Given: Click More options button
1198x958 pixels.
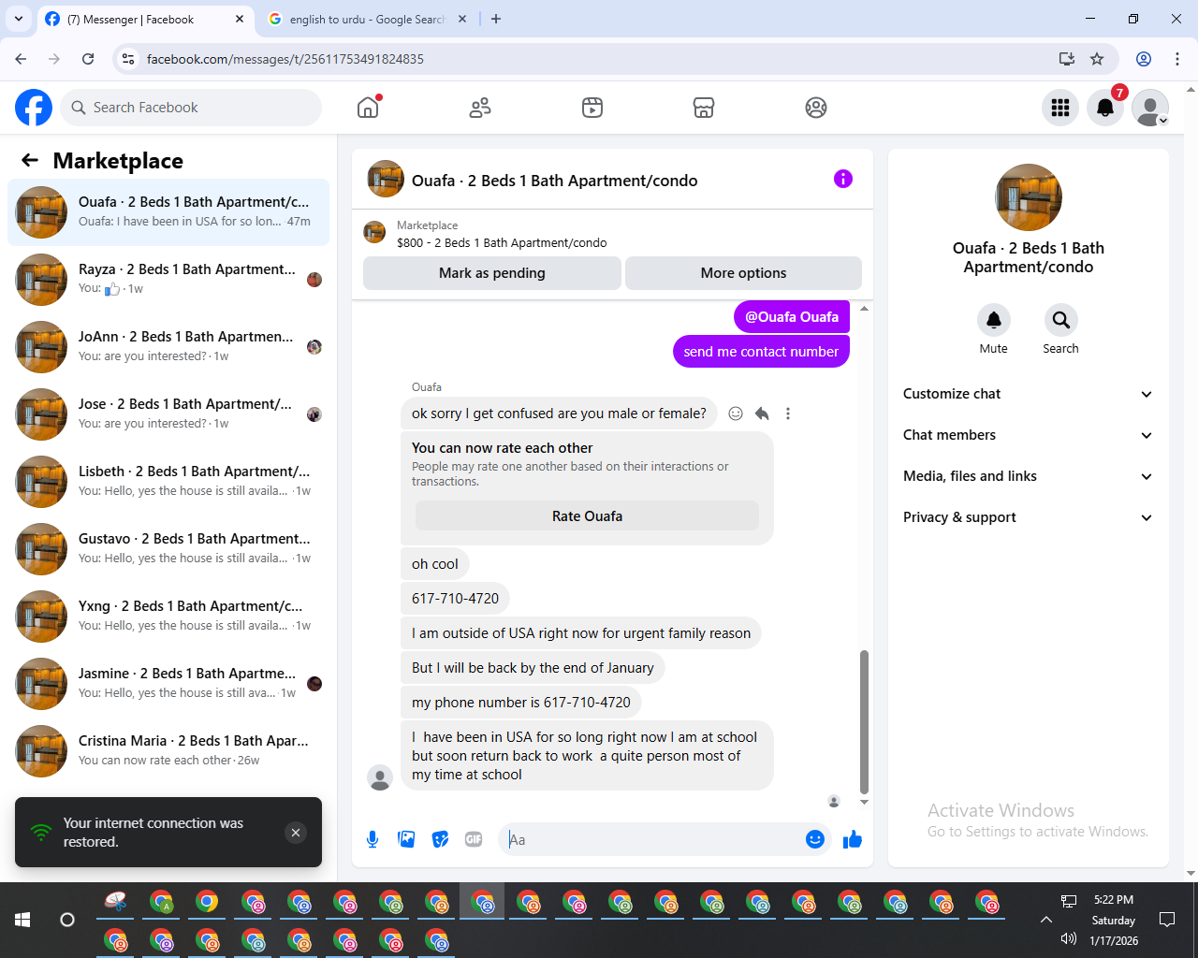Looking at the screenshot, I should [743, 273].
